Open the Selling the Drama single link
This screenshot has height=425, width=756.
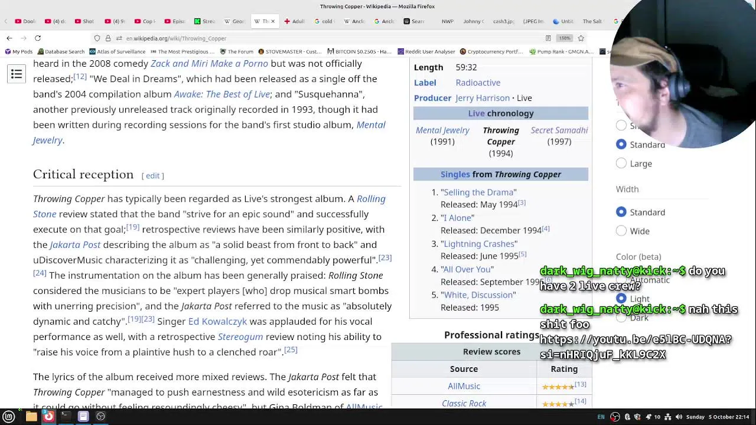point(478,192)
